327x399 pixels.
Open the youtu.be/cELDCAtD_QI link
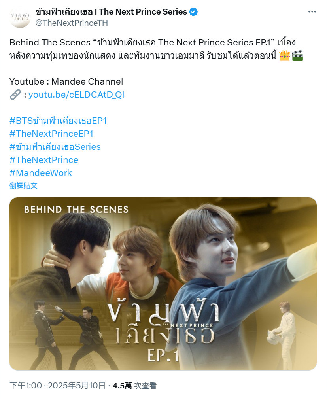pos(76,95)
